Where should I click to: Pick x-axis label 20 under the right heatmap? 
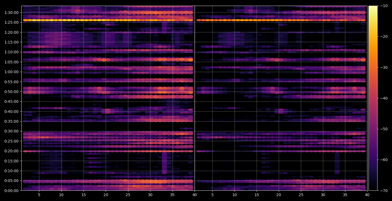coord(279,195)
